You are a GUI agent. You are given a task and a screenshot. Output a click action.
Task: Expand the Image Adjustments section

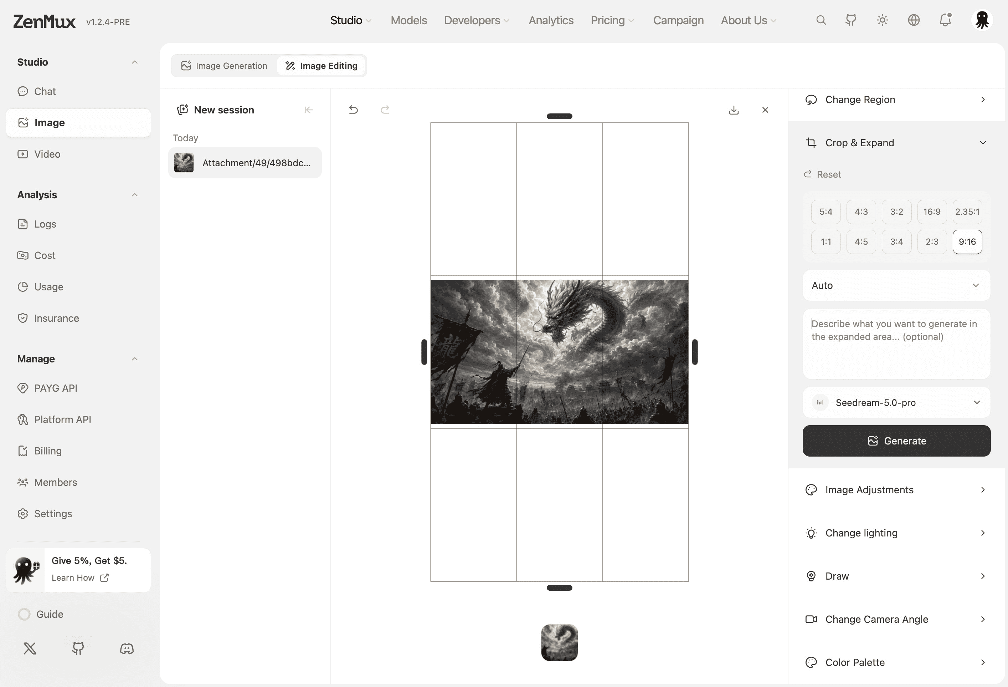coord(896,490)
